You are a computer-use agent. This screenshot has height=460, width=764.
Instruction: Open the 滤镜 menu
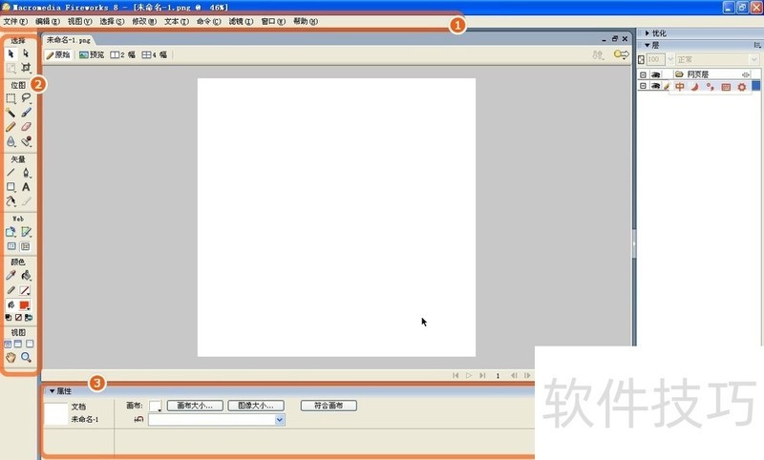(x=241, y=21)
